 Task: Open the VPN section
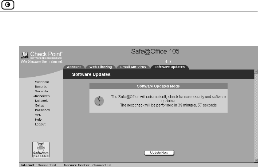[x=38, y=115]
